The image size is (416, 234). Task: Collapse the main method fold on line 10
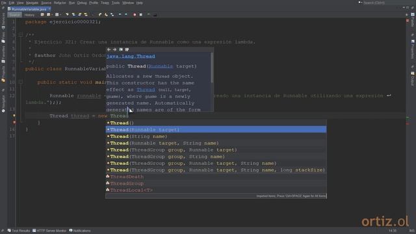pyautogui.click(x=21, y=83)
